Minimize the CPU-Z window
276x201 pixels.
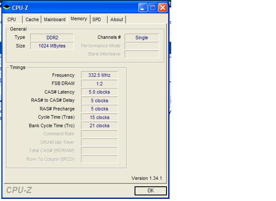[x=143, y=8]
